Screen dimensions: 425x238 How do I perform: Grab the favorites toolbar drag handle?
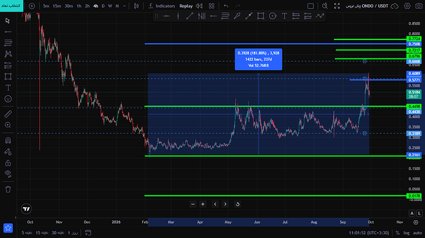(156, 16)
